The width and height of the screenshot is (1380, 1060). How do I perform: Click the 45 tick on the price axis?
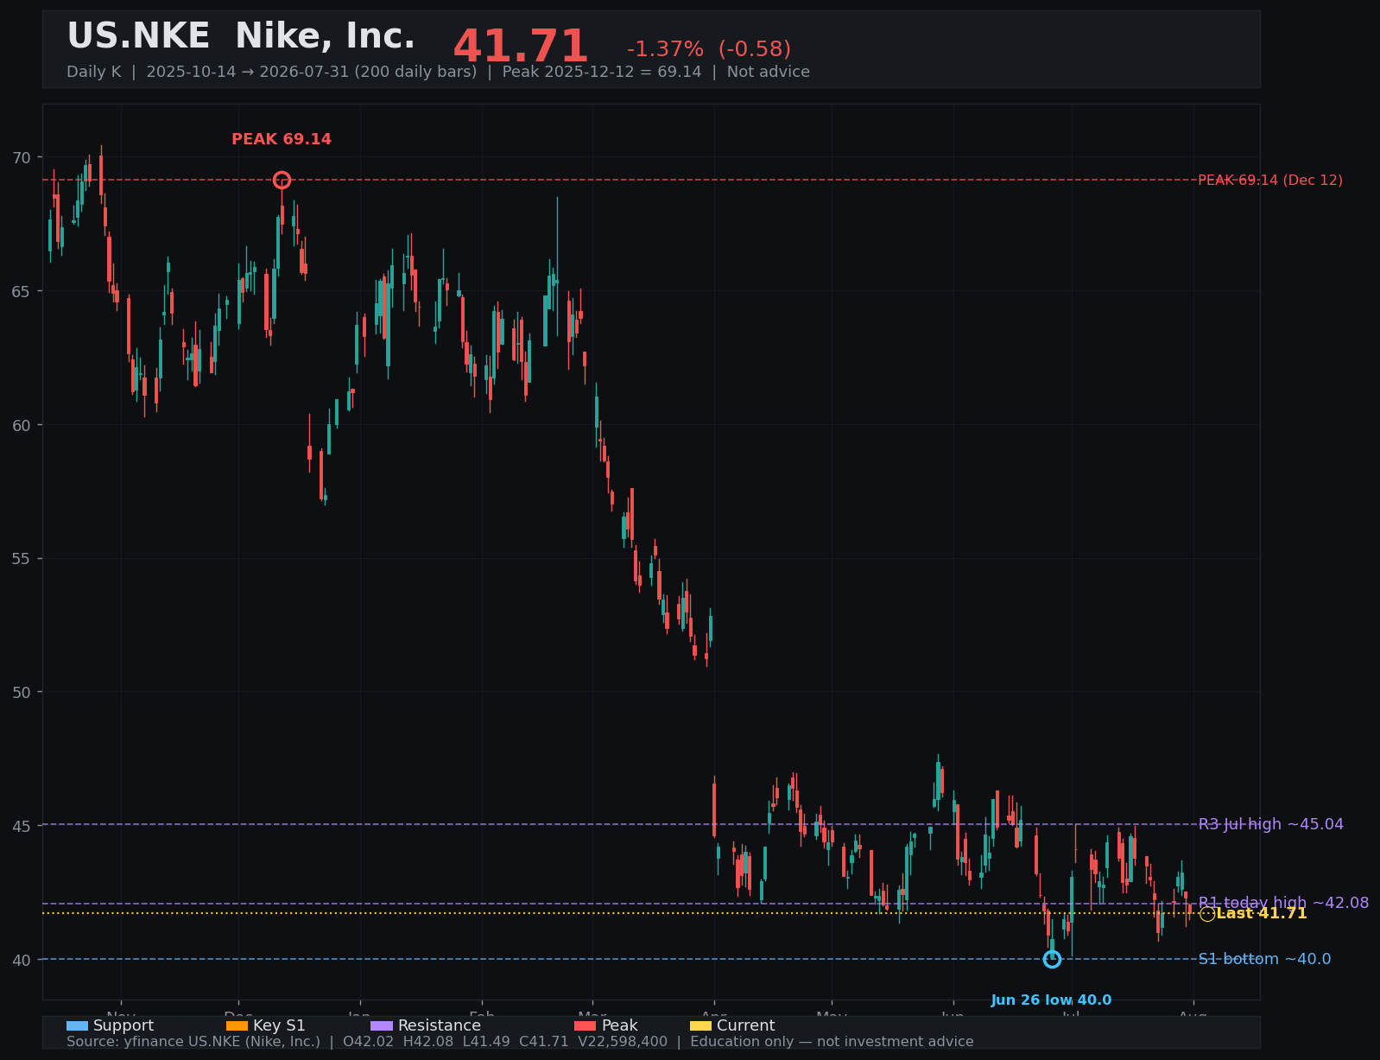(x=22, y=827)
